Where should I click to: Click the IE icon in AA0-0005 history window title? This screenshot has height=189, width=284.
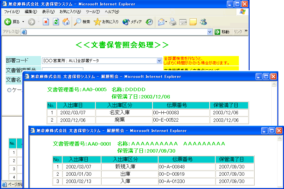click(x=27, y=77)
